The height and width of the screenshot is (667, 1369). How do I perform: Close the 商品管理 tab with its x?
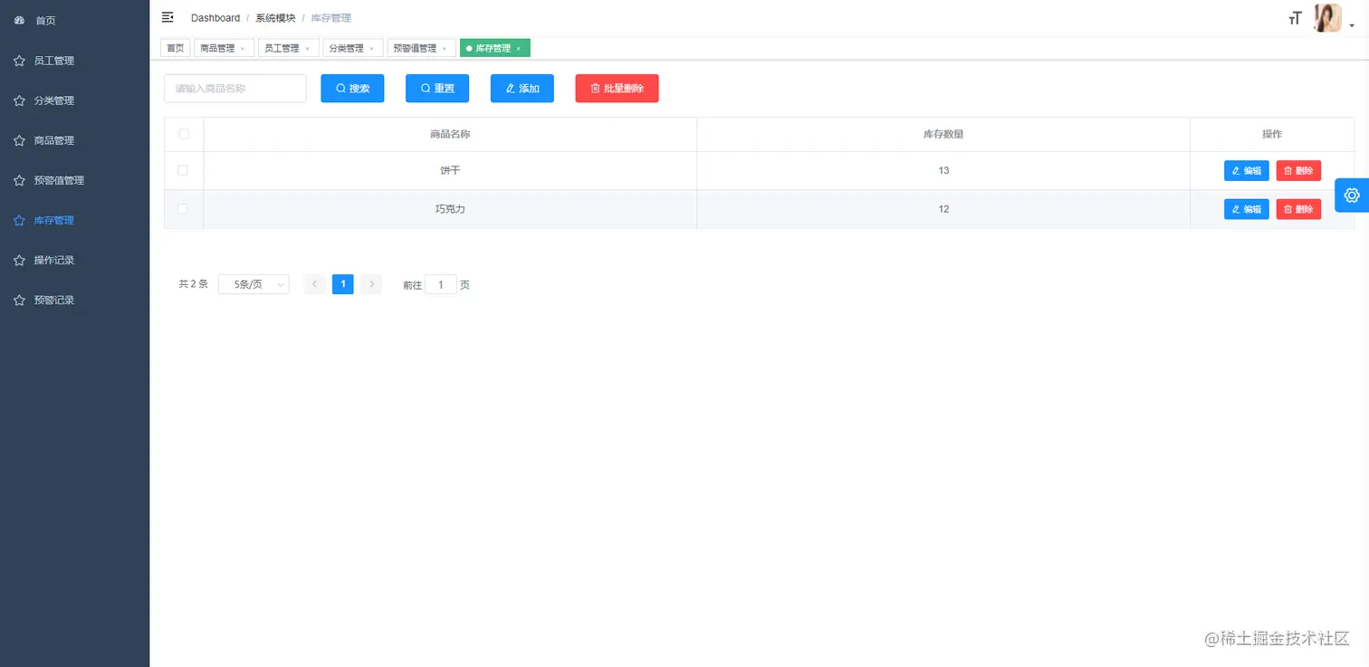tap(242, 49)
